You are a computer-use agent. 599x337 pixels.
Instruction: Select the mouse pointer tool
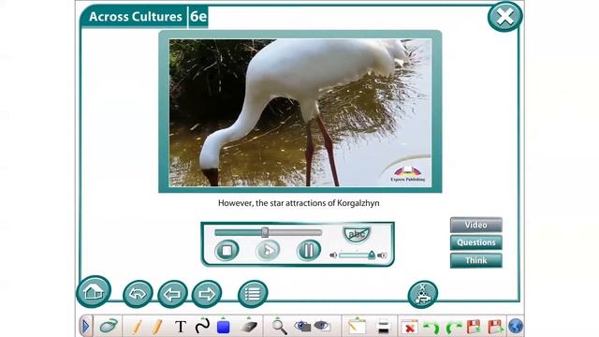[109, 327]
